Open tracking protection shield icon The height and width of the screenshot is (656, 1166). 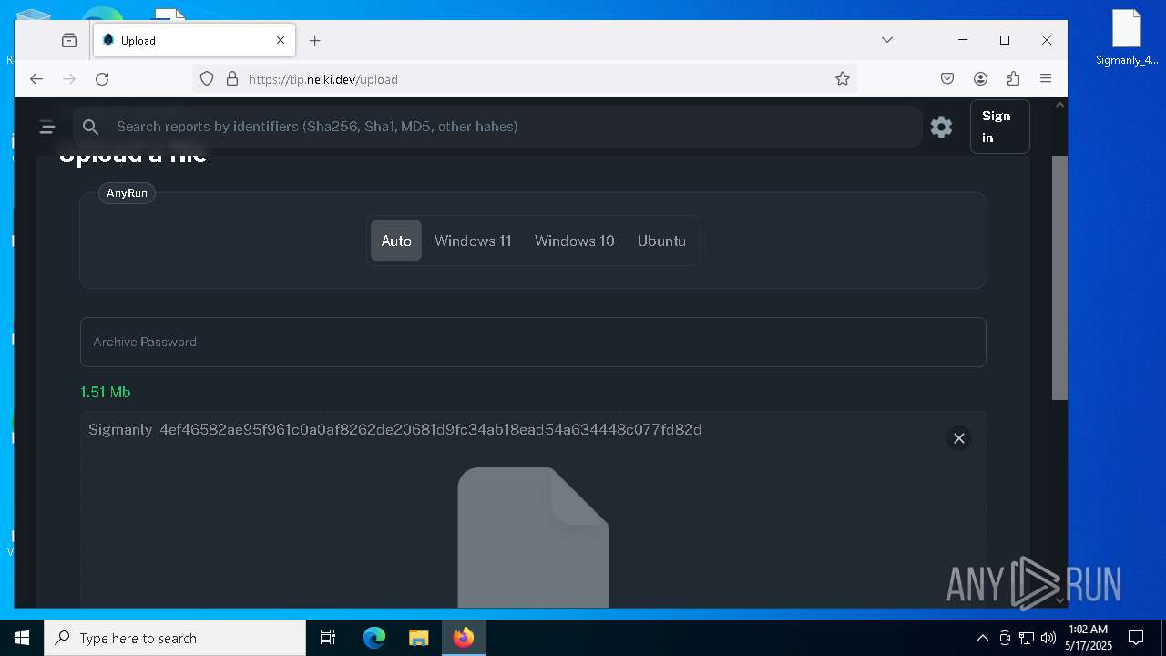click(x=207, y=79)
